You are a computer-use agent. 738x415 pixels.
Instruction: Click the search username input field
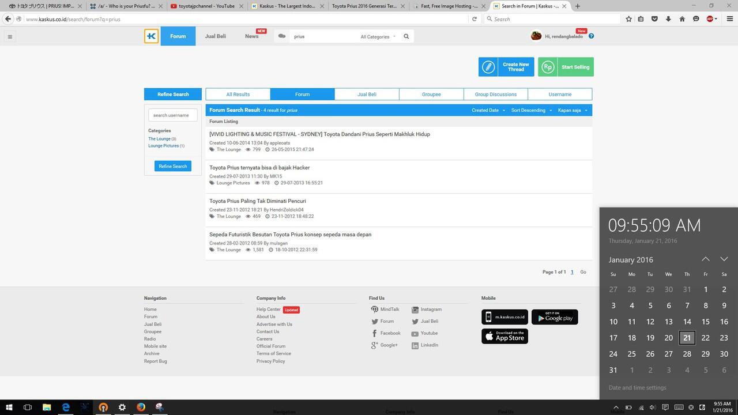click(x=173, y=115)
